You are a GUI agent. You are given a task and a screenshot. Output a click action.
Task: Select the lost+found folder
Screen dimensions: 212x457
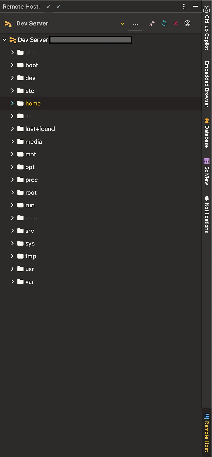(x=40, y=129)
